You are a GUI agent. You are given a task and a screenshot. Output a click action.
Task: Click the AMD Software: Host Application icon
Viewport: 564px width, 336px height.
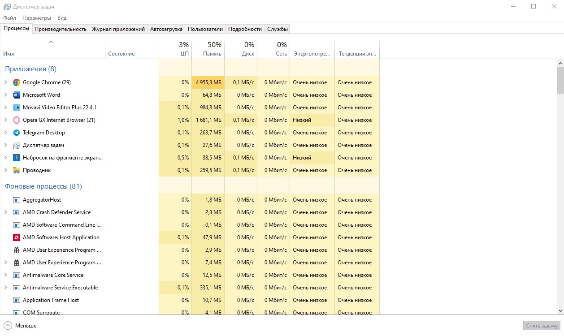point(17,237)
